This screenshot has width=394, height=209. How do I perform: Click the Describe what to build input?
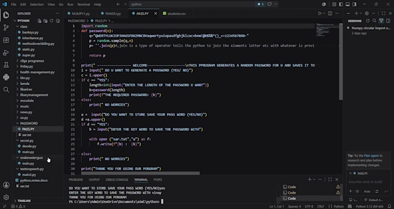[369, 182]
